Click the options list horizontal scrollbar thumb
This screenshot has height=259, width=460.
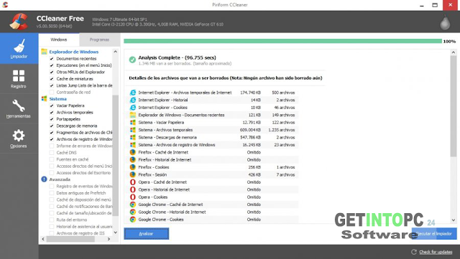pyautogui.click(x=70, y=239)
